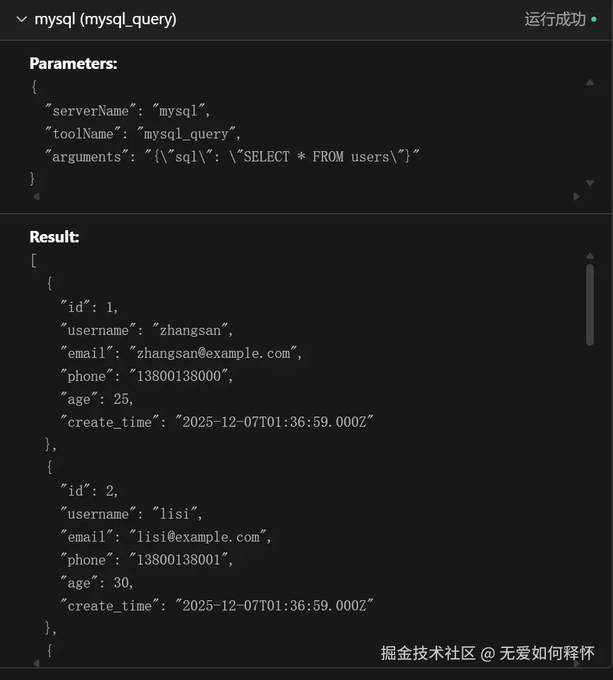Screen dimensions: 613x680
Task: Click Parameters panel scroll-left arrow
Action: (x=36, y=196)
